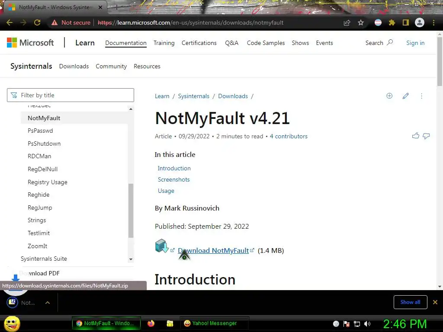Open Firefox from the taskbar
This screenshot has height=332, width=443.
point(151,323)
